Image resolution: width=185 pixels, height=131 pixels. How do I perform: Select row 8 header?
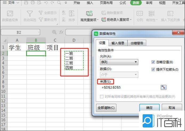coord(3,82)
